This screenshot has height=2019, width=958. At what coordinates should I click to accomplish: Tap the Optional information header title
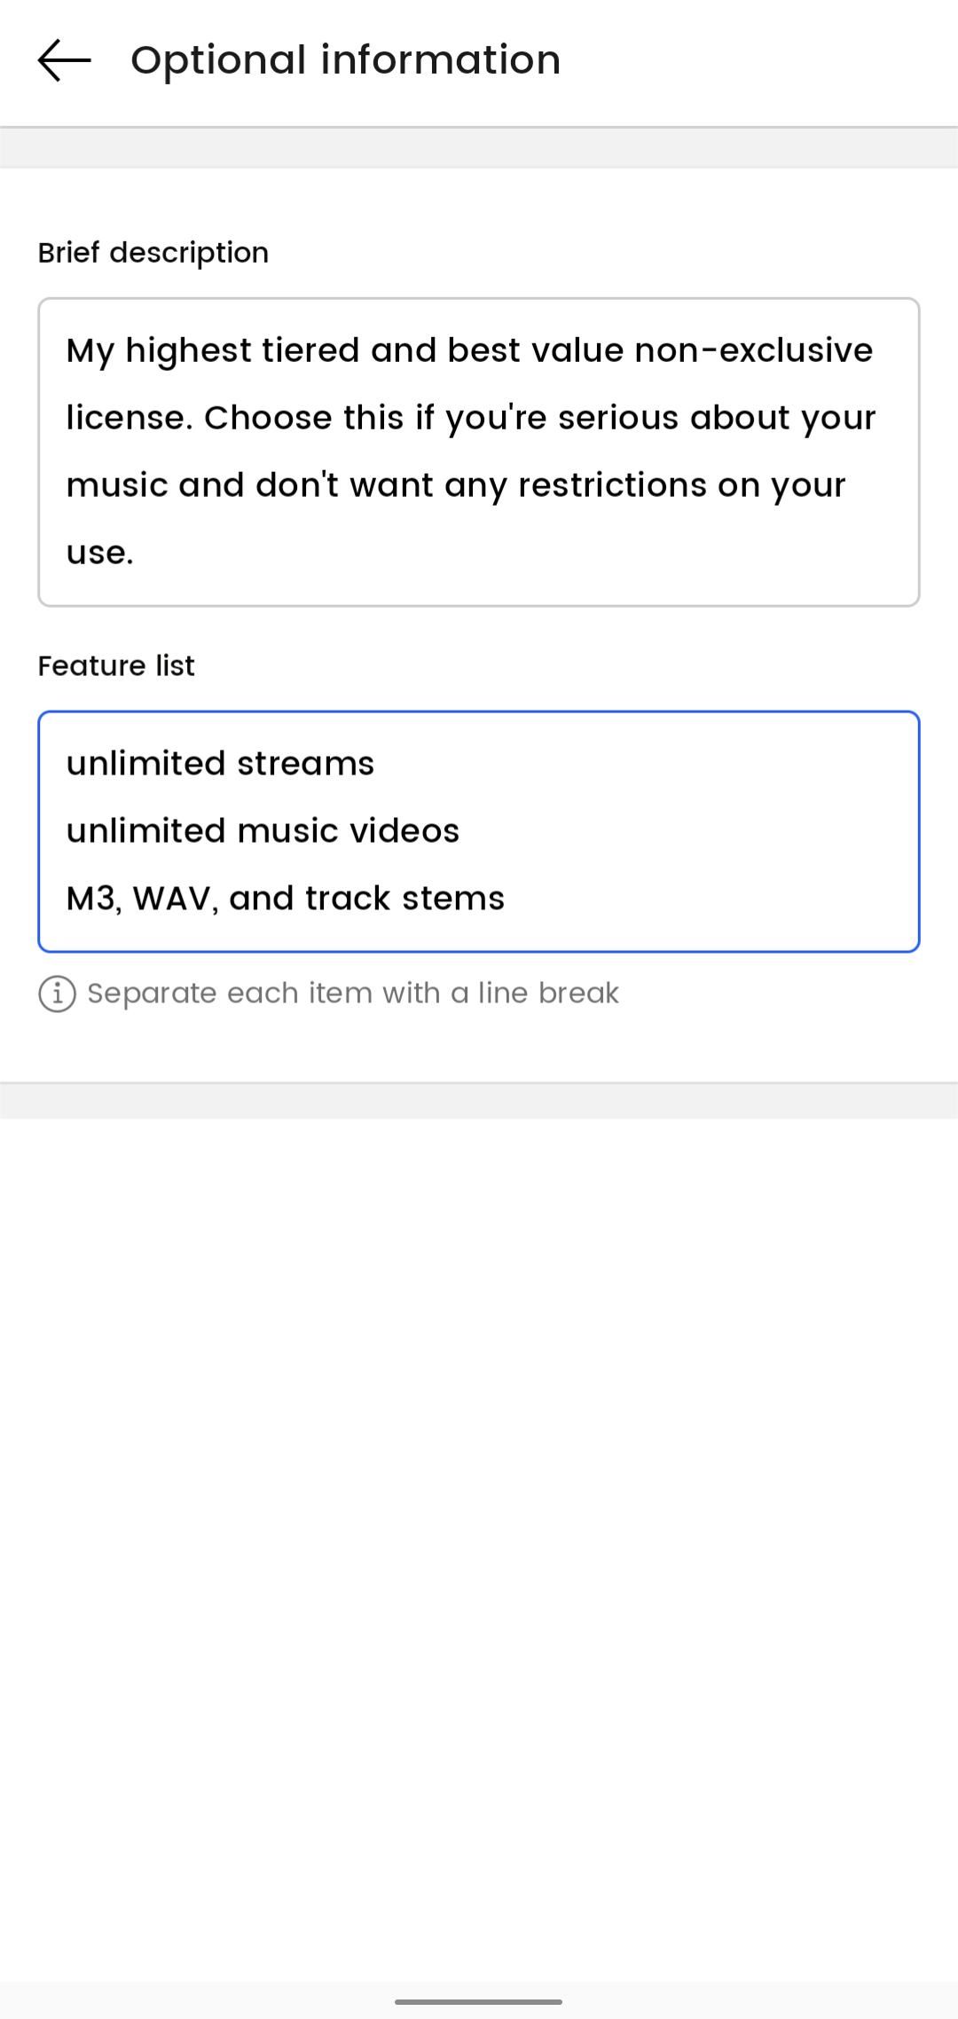pyautogui.click(x=345, y=60)
